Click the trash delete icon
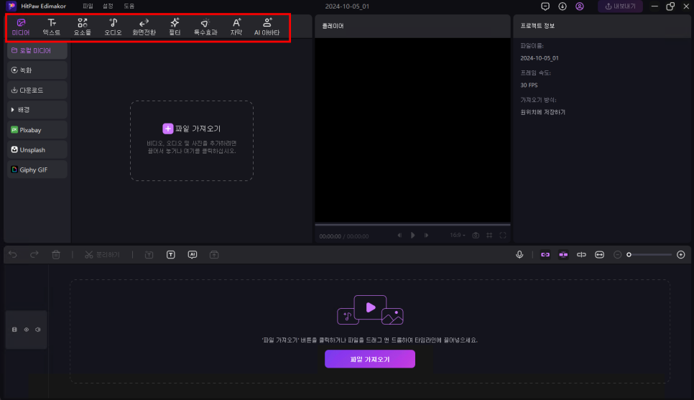This screenshot has width=694, height=400. 56,255
